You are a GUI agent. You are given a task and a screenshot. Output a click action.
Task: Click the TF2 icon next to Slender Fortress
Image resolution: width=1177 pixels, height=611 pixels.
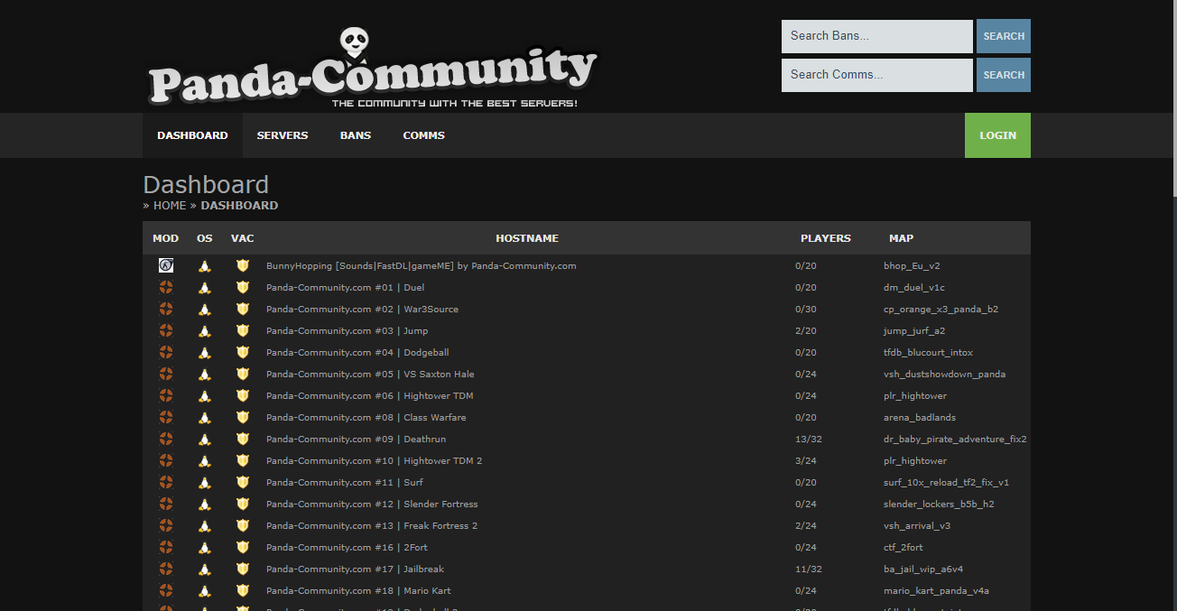point(166,504)
